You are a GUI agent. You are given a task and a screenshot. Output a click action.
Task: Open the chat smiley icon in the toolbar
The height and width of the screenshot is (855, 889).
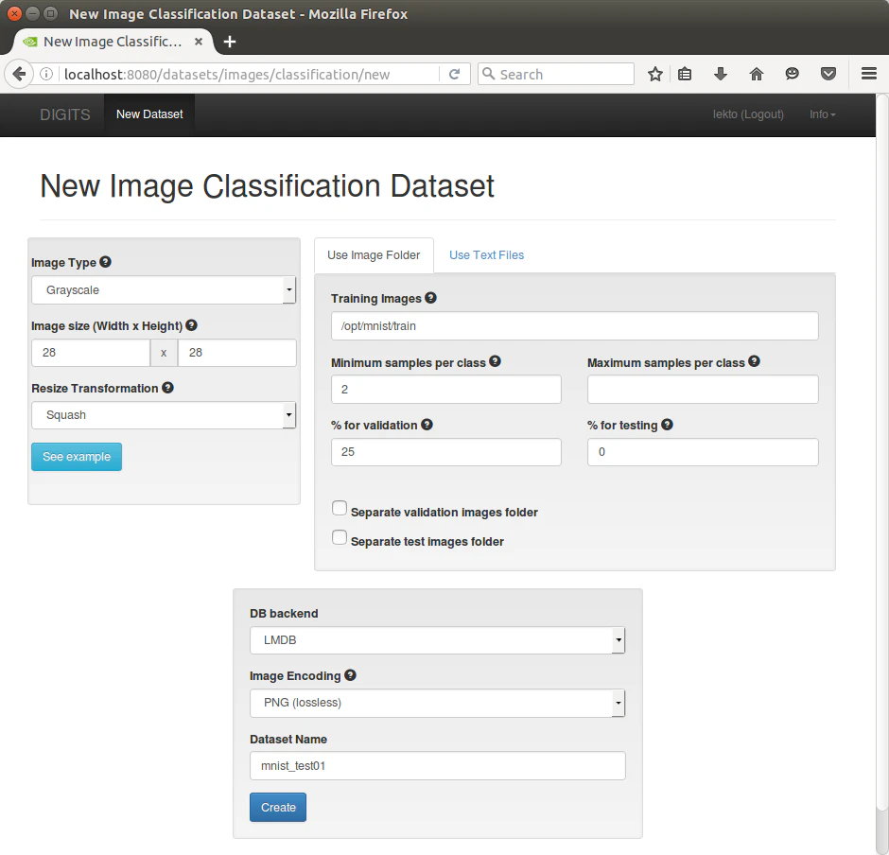point(792,75)
